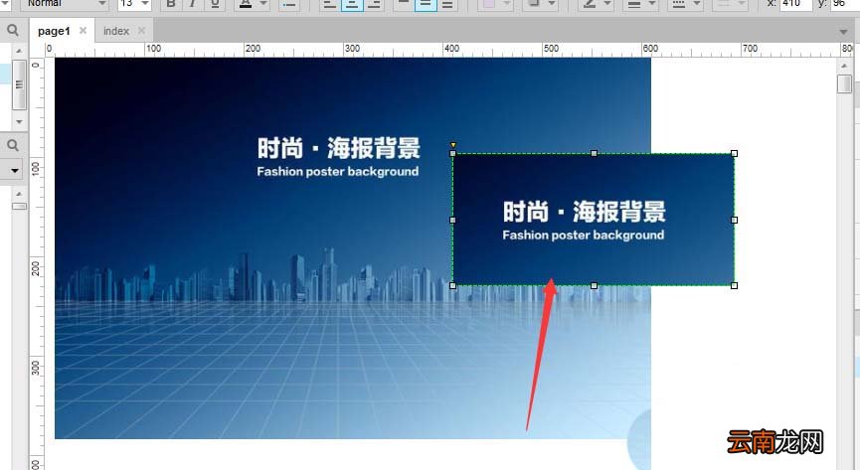
Task: Align text to top vertically
Action: pyautogui.click(x=403, y=4)
